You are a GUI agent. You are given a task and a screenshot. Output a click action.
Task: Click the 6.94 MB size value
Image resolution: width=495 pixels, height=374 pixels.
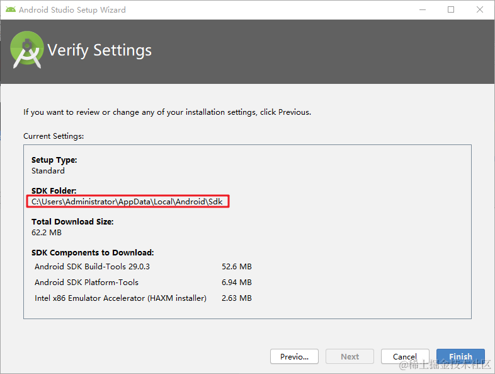237,283
